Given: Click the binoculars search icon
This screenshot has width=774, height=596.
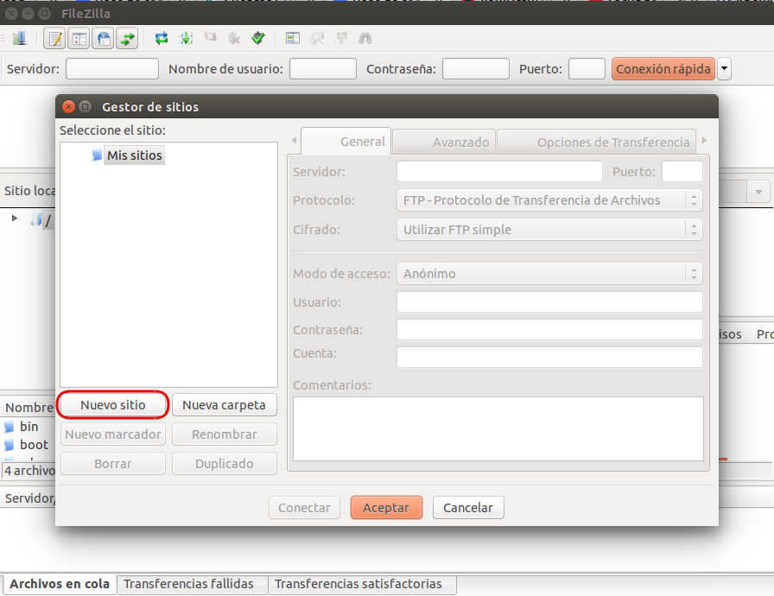Looking at the screenshot, I should pos(365,38).
